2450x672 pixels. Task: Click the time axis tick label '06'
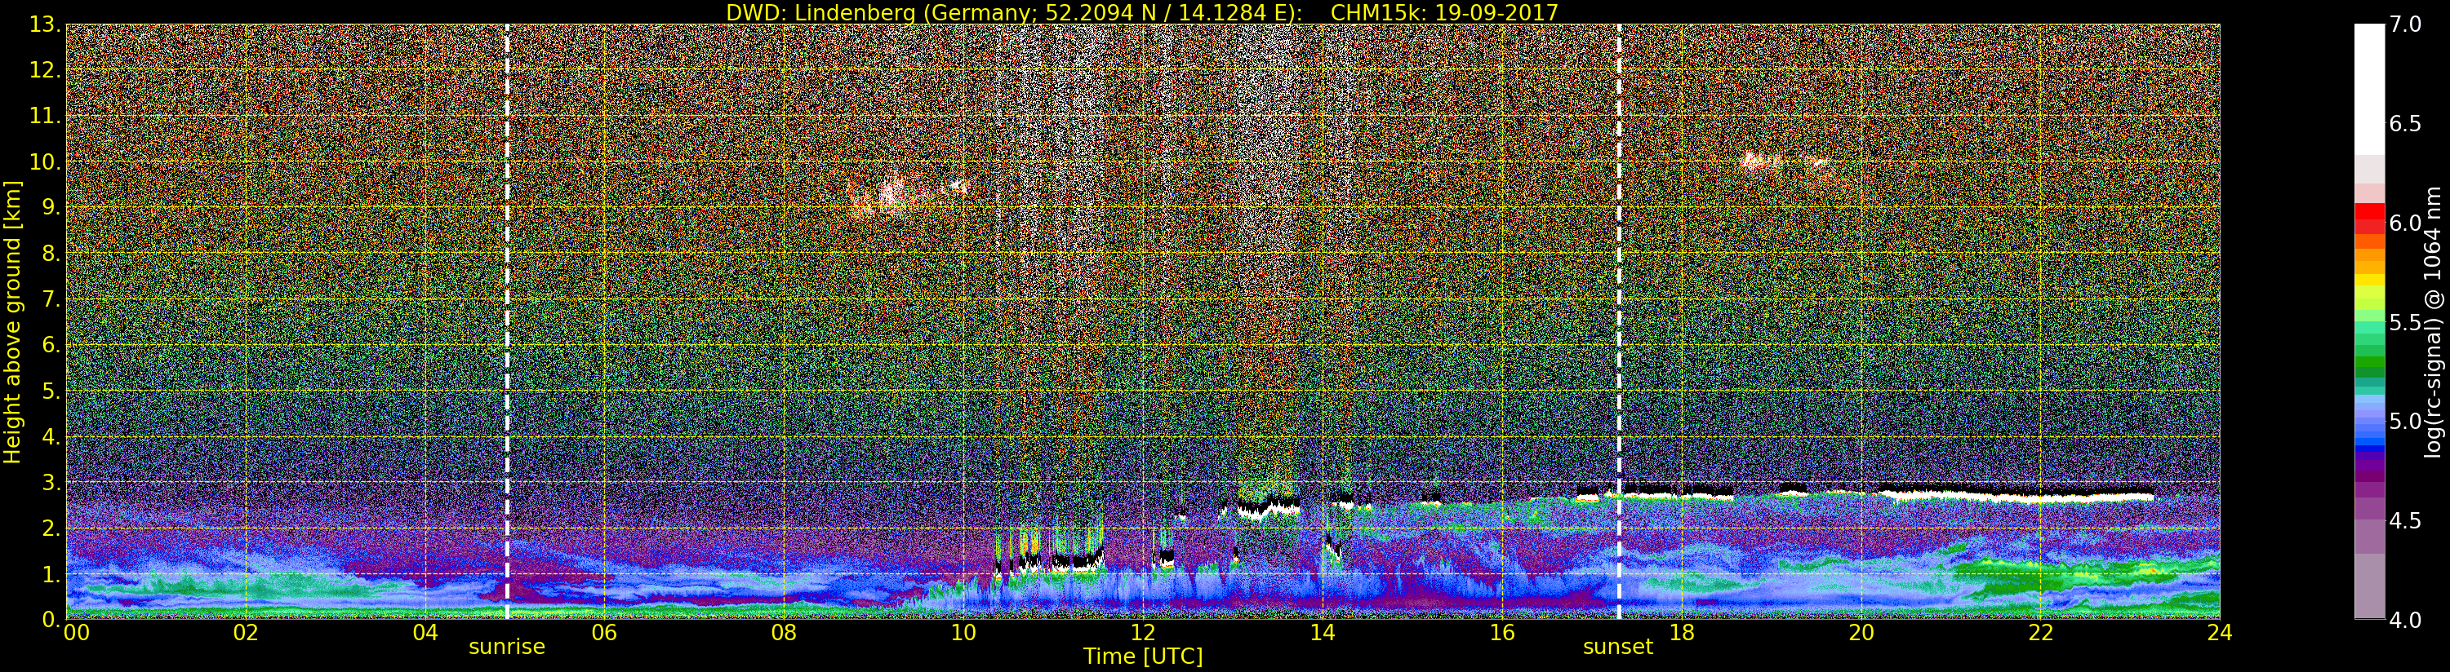tap(604, 633)
